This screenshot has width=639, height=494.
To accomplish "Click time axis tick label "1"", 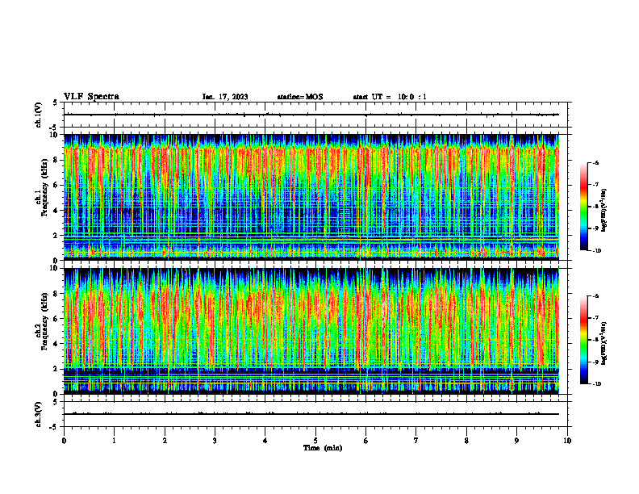I will click(x=115, y=441).
